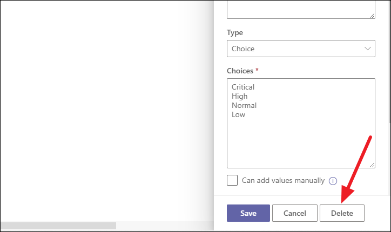Click the Delete button

tap(342, 213)
